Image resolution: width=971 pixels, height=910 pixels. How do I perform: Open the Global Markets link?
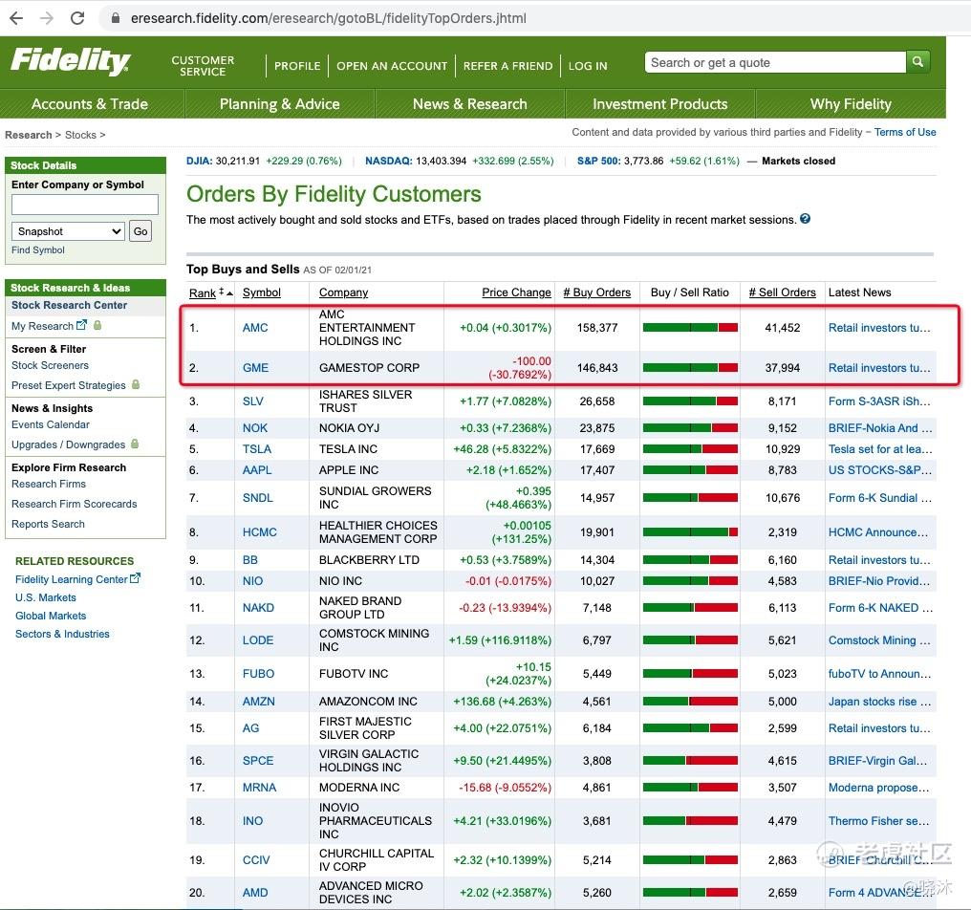click(x=51, y=616)
